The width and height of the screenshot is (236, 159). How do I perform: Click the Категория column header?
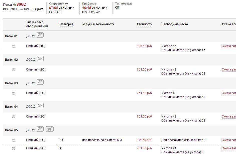(66, 24)
